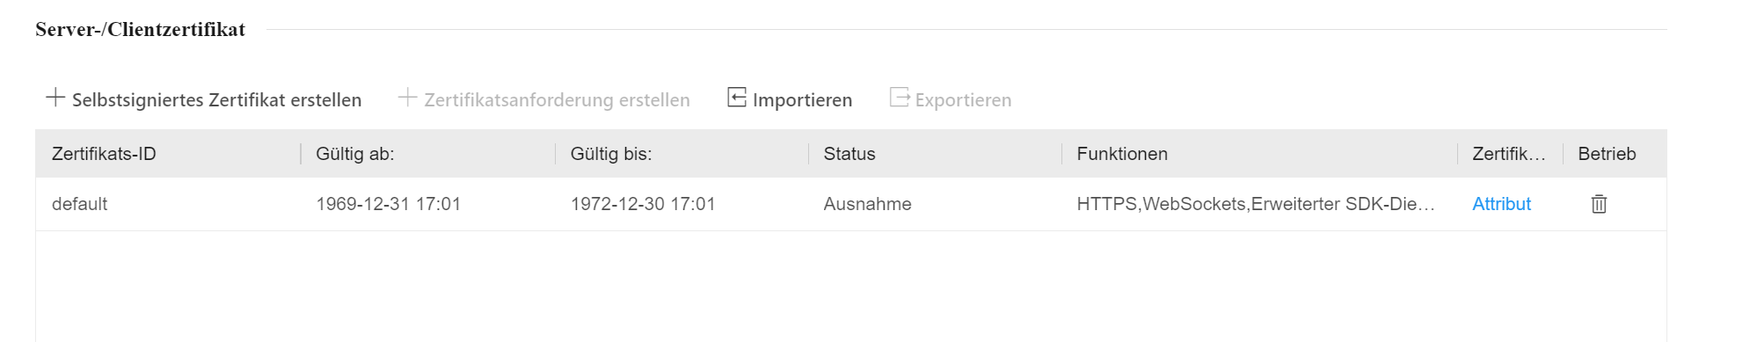The height and width of the screenshot is (342, 1750).
Task: Click the plus icon for self-signed certificate
Action: click(x=55, y=98)
